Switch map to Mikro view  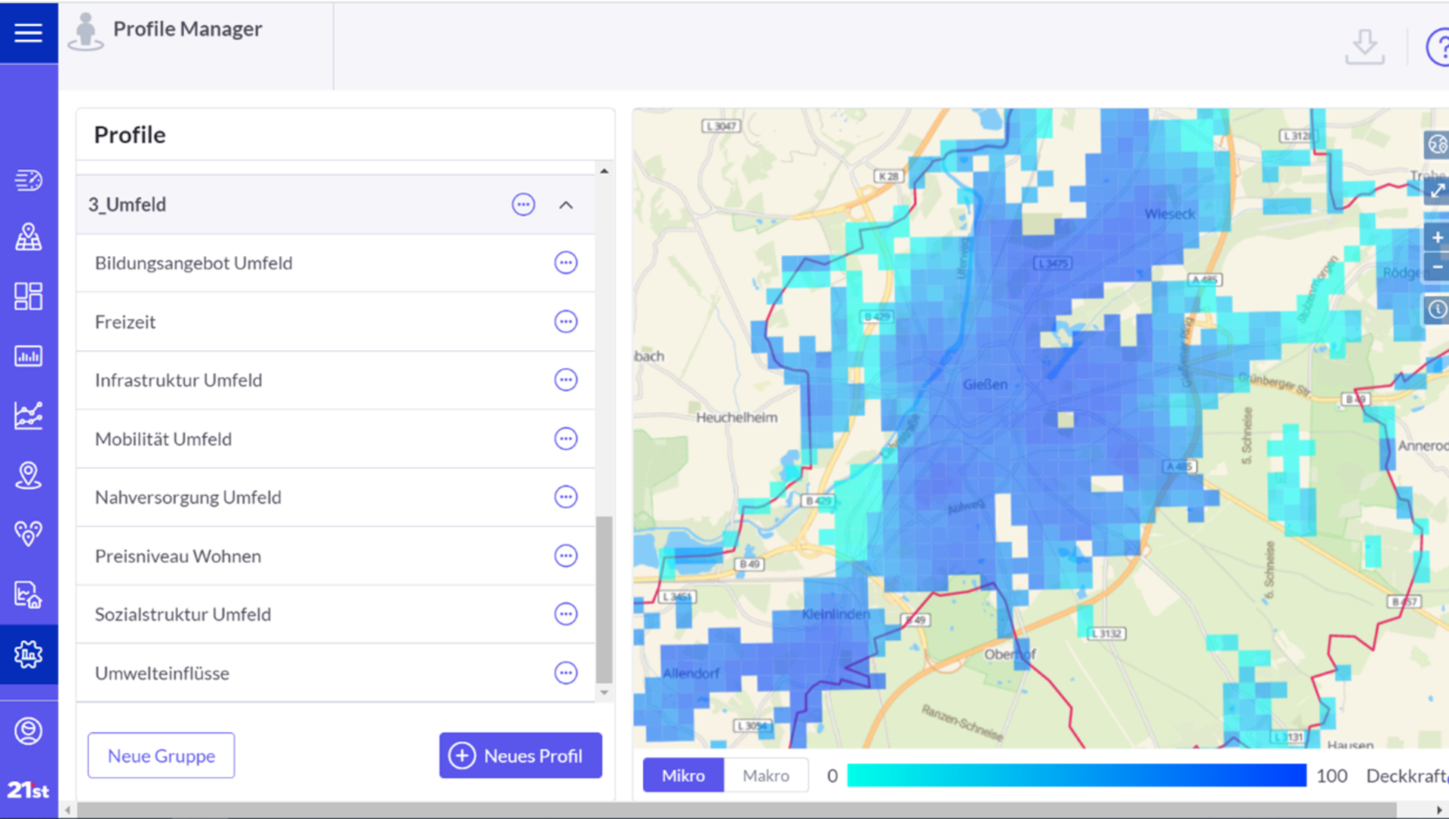coord(683,775)
